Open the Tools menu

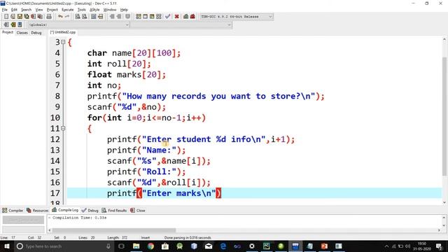click(x=82, y=10)
